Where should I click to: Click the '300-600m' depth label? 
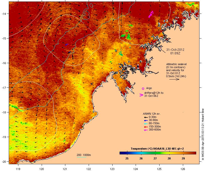[x=155, y=130]
